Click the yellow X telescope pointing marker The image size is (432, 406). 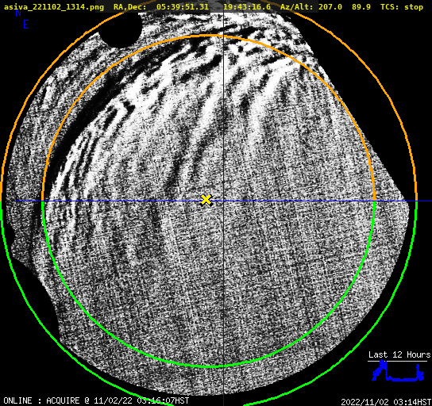pyautogui.click(x=206, y=200)
